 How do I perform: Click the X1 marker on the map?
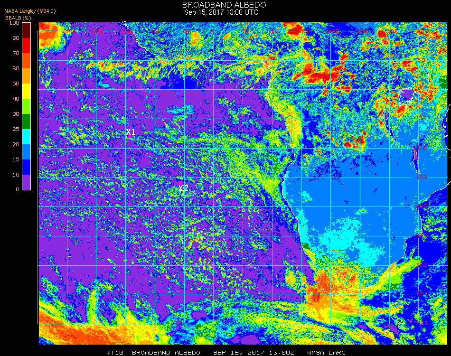[x=131, y=132]
